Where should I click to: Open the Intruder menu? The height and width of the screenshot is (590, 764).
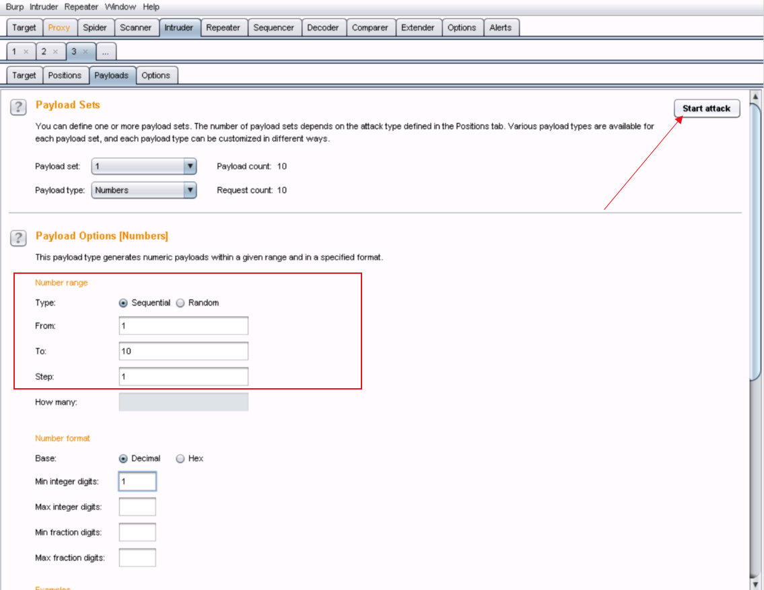click(43, 7)
